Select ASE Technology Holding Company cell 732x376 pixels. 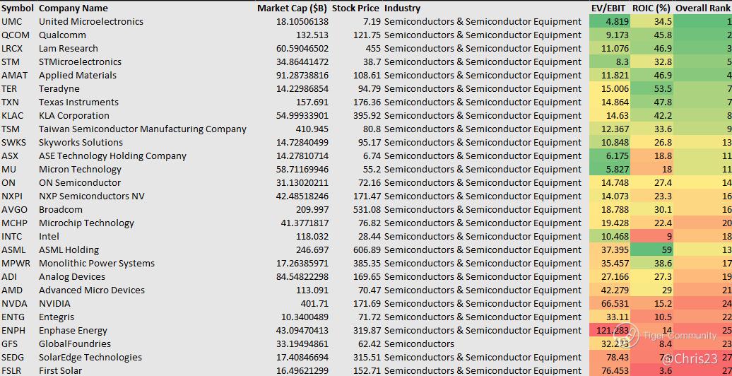(112, 156)
